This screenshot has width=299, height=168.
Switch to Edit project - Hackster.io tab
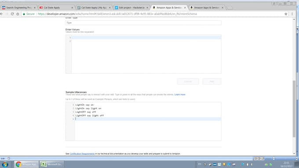click(131, 7)
